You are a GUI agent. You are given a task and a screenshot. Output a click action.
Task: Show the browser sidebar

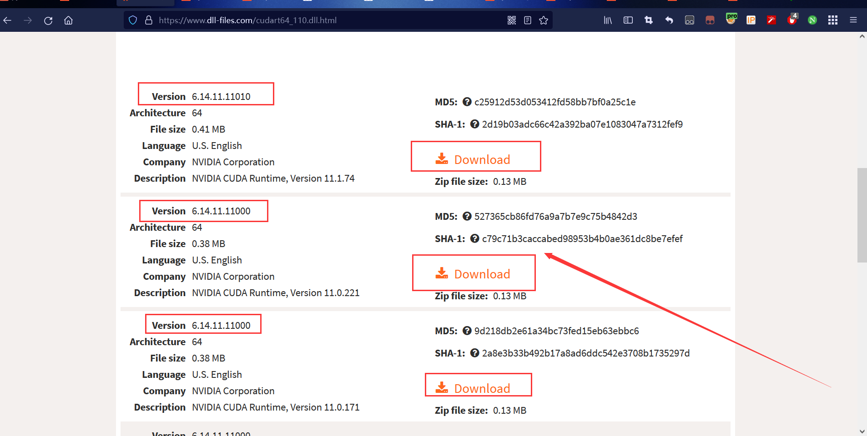(x=628, y=20)
